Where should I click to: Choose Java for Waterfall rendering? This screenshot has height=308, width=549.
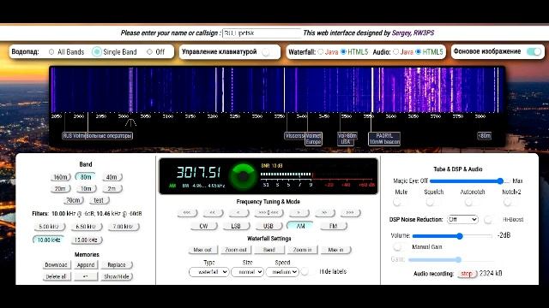click(320, 51)
